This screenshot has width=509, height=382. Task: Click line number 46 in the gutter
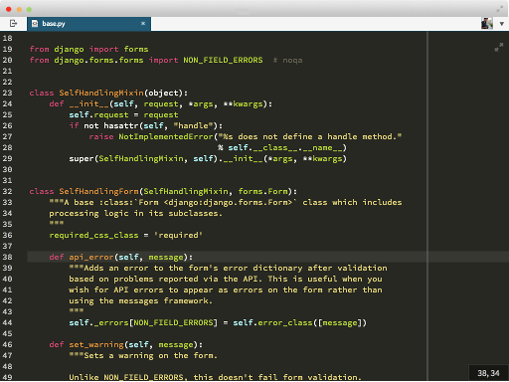(x=7, y=344)
